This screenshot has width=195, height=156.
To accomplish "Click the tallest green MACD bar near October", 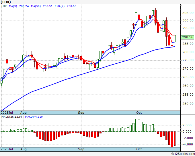I will click(136, 125).
